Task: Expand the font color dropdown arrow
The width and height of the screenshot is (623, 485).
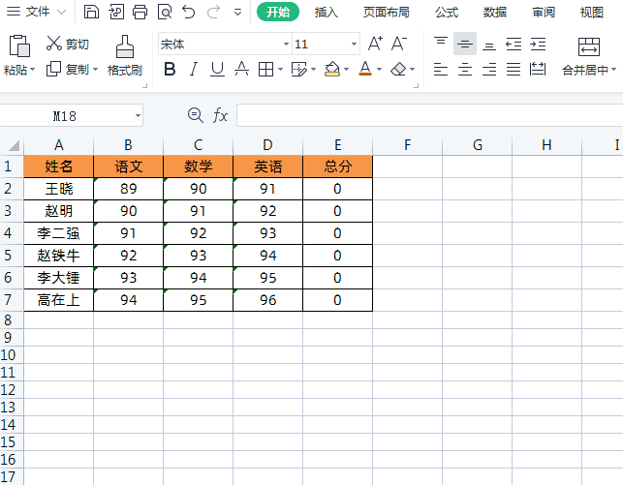Action: [x=380, y=70]
